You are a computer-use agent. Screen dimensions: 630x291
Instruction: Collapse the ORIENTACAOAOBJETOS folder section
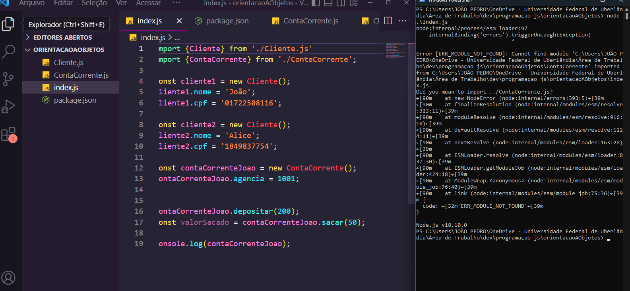[69, 50]
